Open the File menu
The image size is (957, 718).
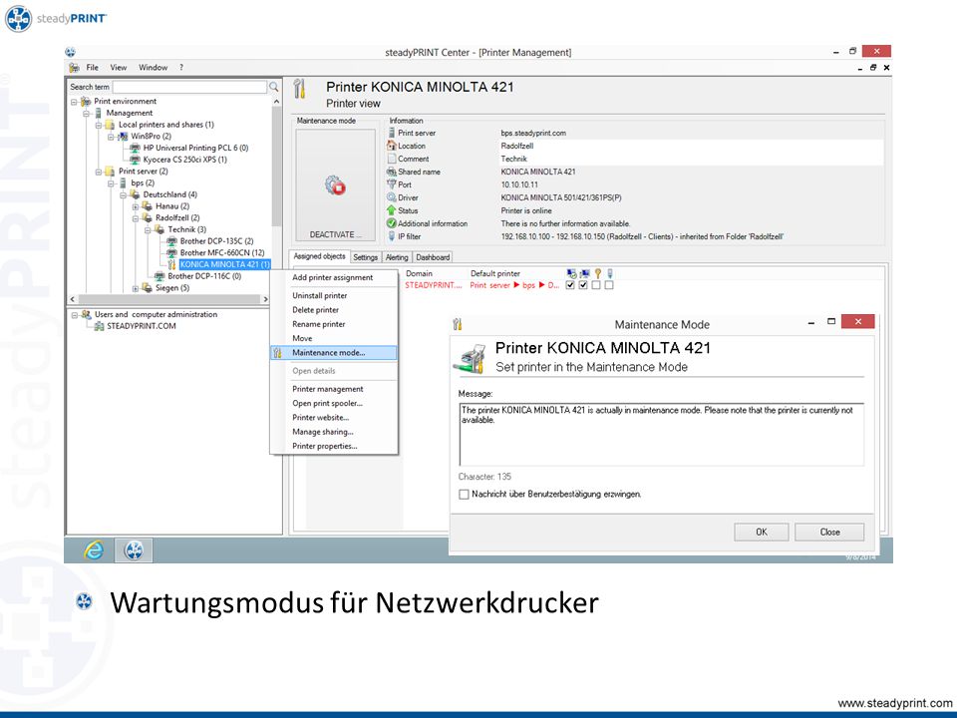tap(92, 67)
